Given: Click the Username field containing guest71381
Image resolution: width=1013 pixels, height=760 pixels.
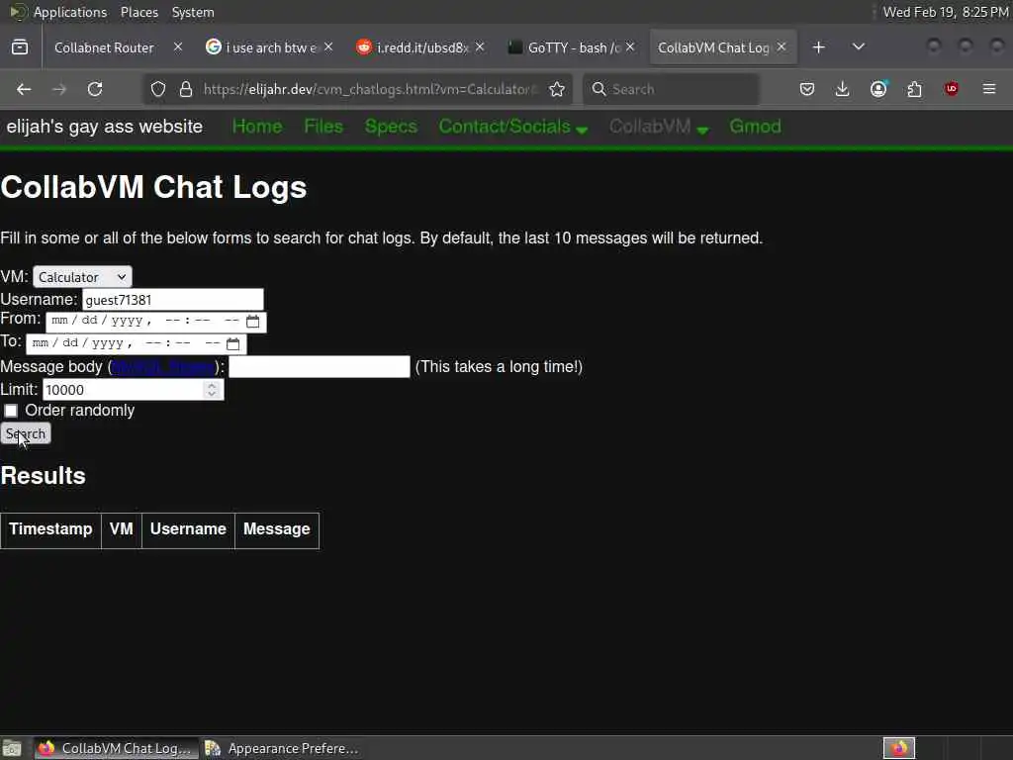Looking at the screenshot, I should coord(173,300).
